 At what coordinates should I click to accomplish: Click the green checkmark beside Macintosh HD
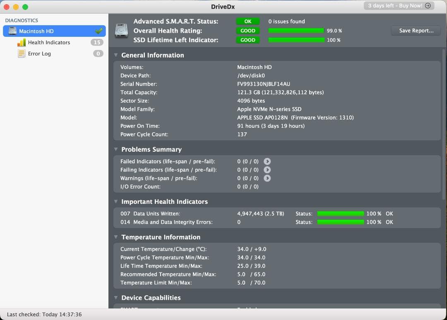coord(98,30)
